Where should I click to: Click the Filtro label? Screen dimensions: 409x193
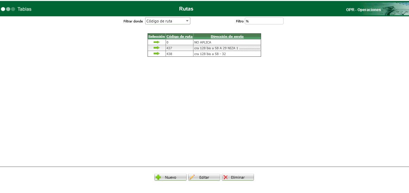click(x=240, y=21)
